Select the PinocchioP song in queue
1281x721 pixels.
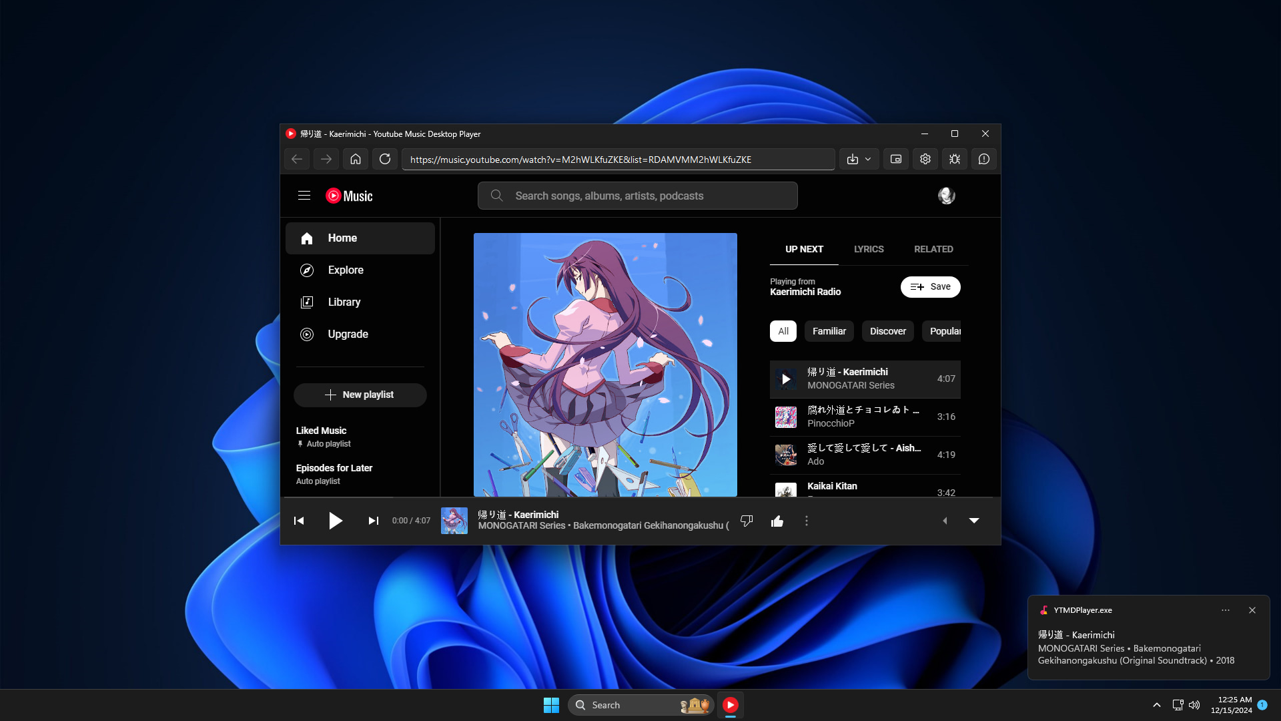[865, 417]
